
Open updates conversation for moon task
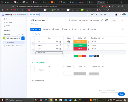click(60, 49)
